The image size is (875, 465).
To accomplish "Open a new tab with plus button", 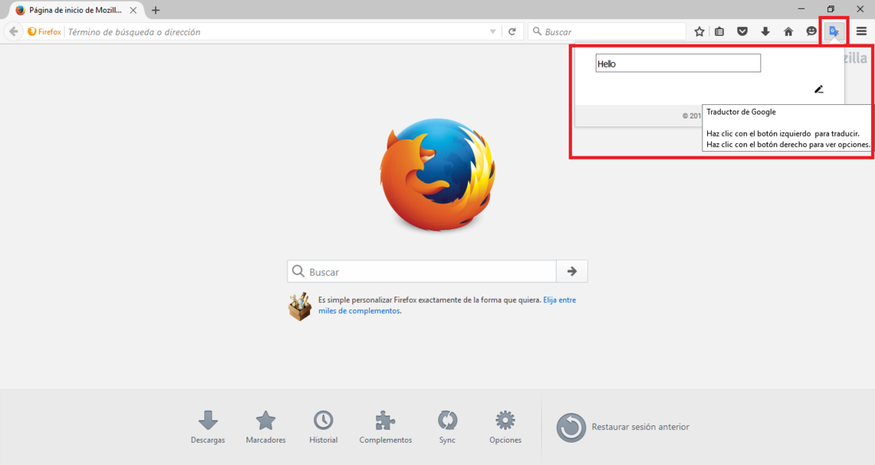I will click(156, 10).
